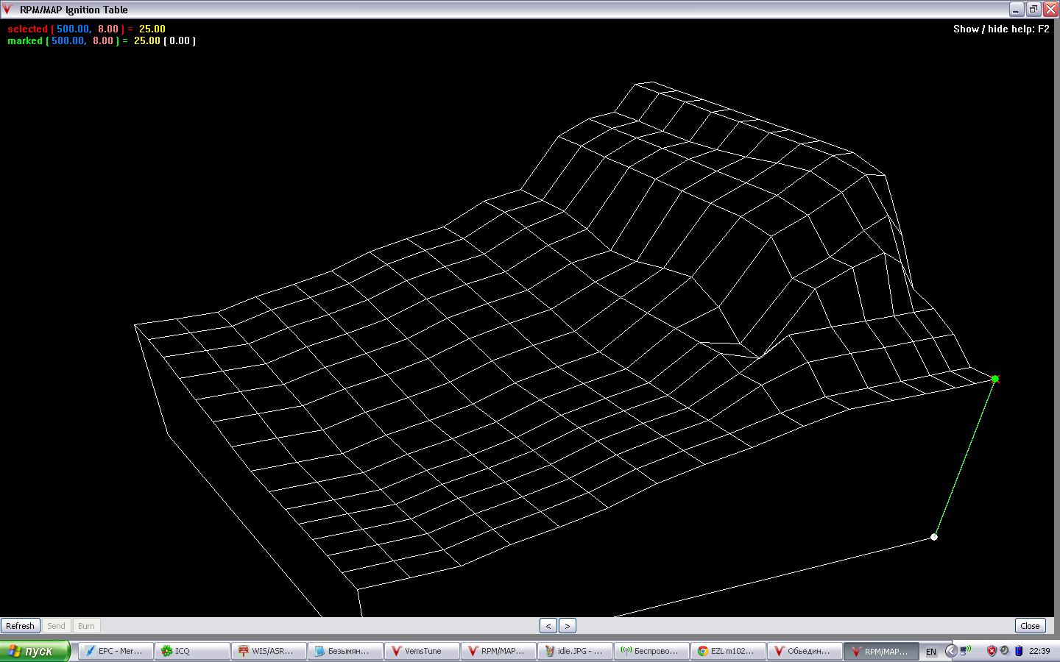Open the Беспрово... wireless taskbar window
Image resolution: width=1060 pixels, height=662 pixels.
pos(652,651)
